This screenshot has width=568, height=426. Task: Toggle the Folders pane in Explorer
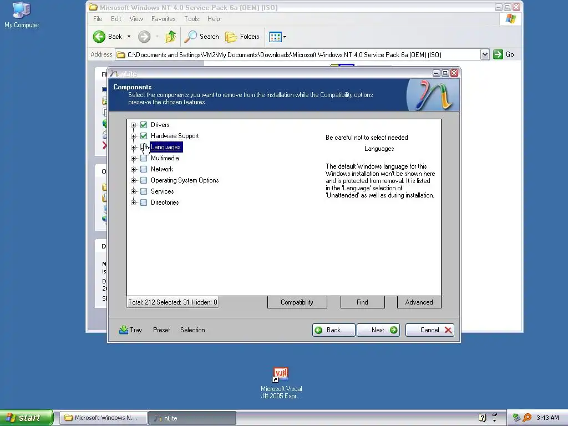242,37
